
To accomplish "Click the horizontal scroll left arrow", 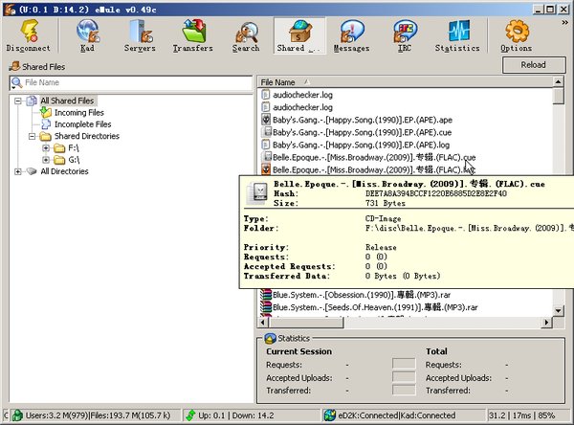I will pos(263,323).
